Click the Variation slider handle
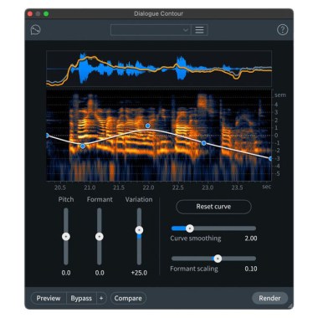The width and height of the screenshot is (318, 318). click(x=139, y=230)
